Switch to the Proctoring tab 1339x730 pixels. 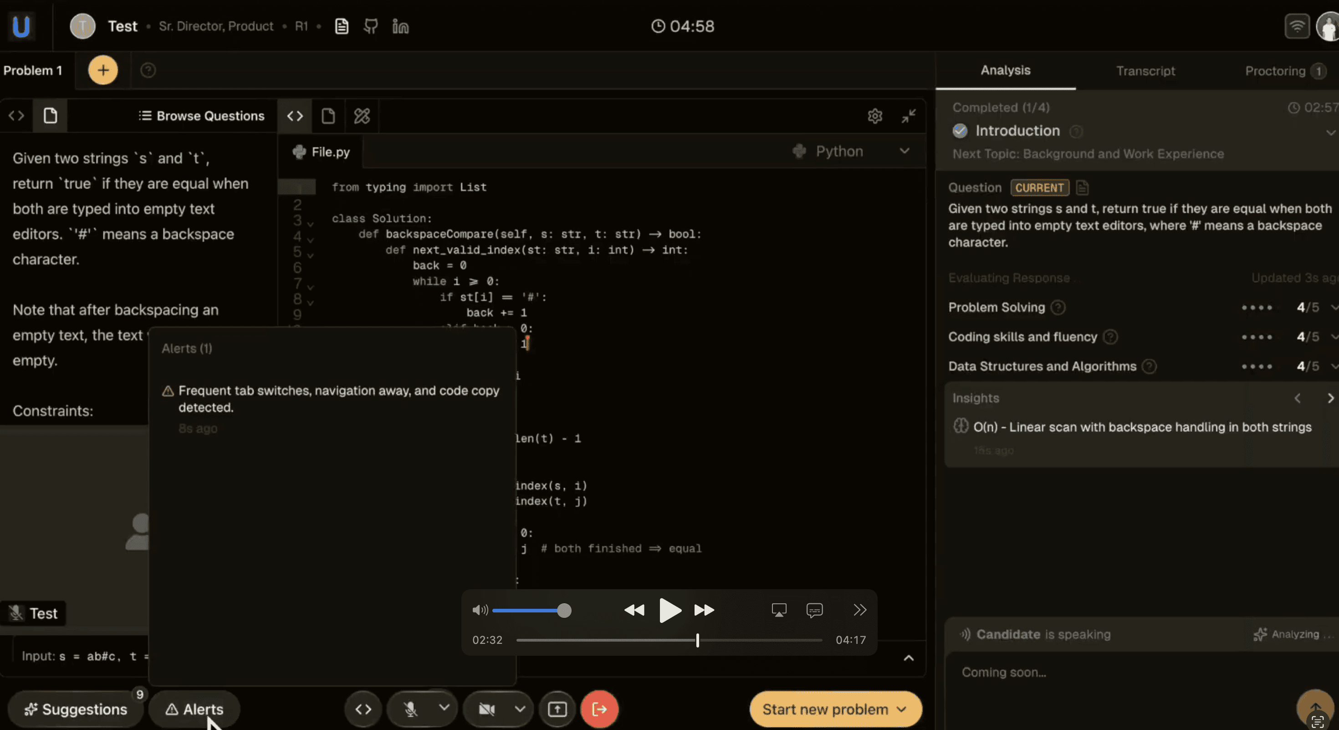(x=1275, y=71)
